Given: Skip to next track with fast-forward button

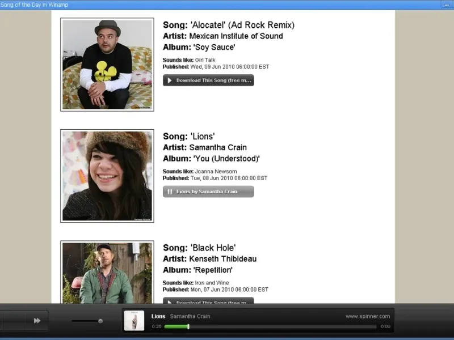Looking at the screenshot, I should pyautogui.click(x=37, y=320).
